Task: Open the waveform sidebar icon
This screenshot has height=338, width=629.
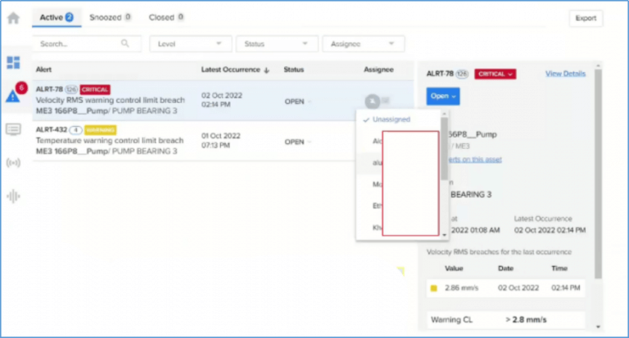Action: [13, 196]
